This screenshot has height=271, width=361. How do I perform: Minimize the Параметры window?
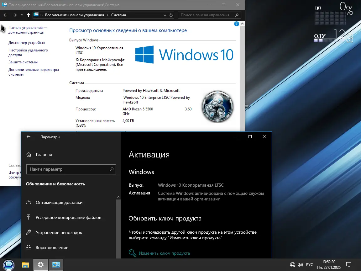[236, 137]
